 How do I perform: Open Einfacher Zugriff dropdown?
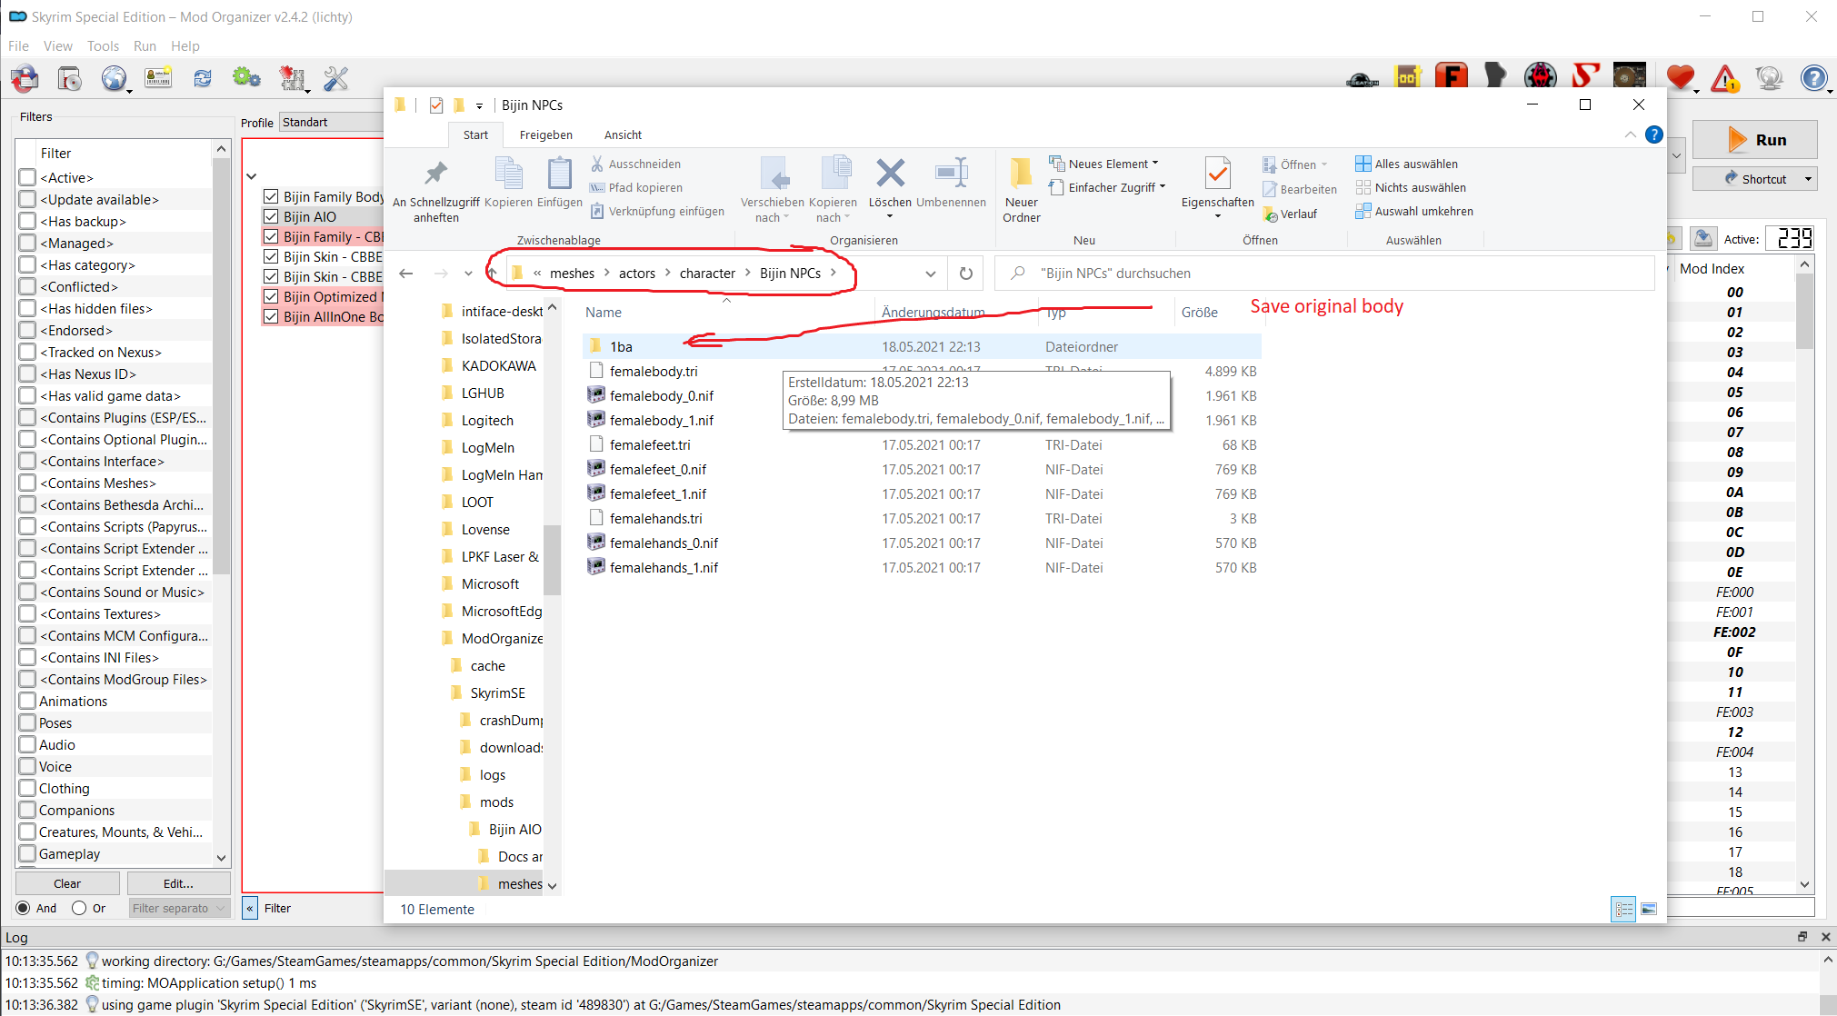click(1107, 187)
